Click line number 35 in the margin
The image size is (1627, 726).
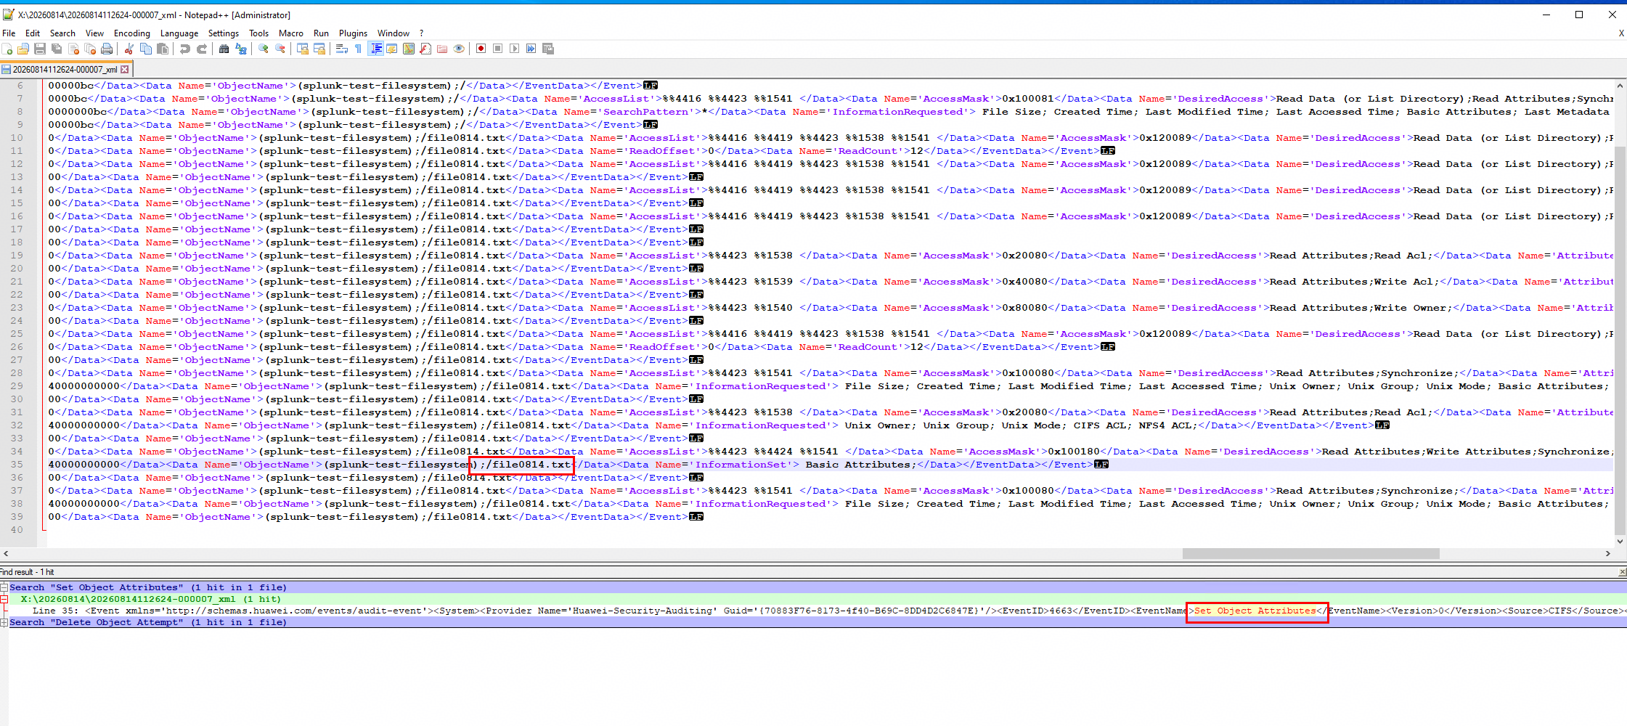point(17,465)
